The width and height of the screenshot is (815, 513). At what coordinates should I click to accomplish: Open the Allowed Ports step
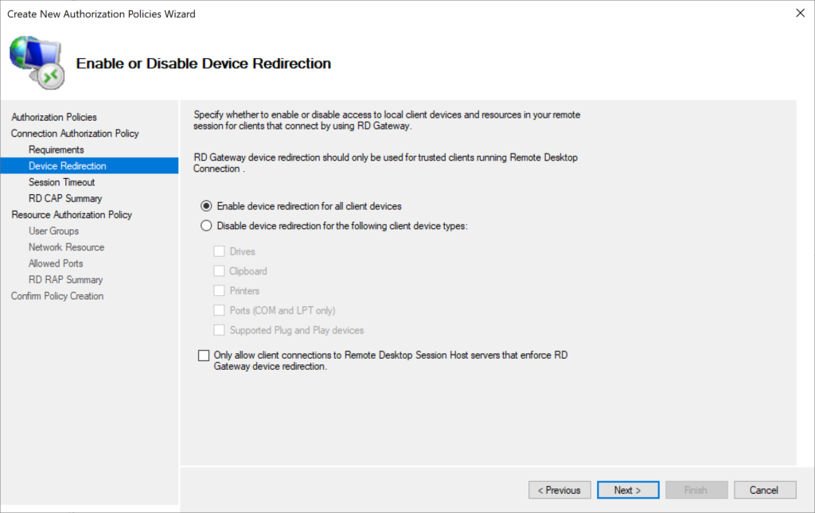56,263
